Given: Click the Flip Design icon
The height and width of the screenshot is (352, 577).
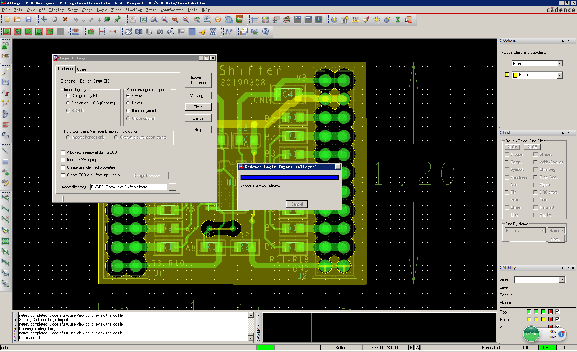Looking at the screenshot, I should (239, 20).
